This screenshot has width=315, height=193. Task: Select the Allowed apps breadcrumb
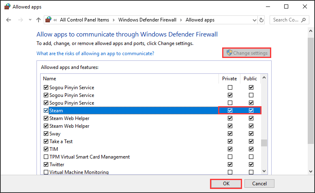pos(200,20)
